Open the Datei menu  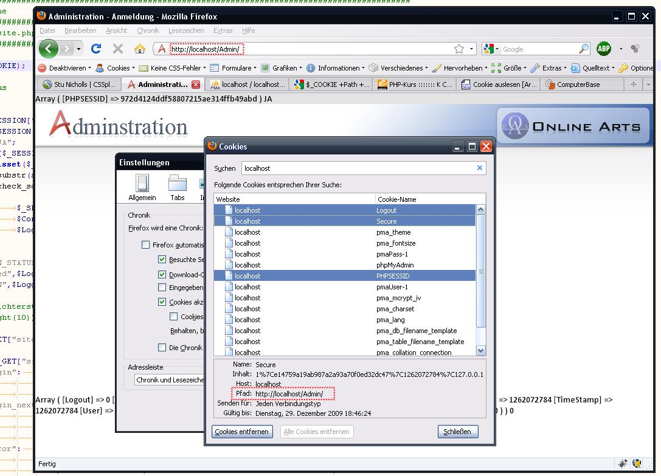(x=47, y=30)
